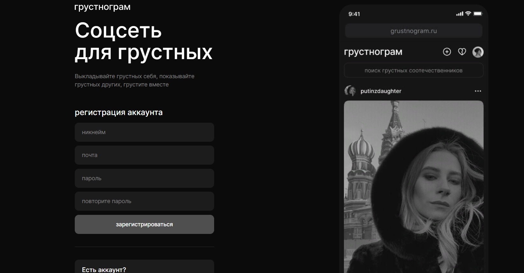Click the Есть аккаунт? block
Screen dimensions: 524x273
coord(144,267)
